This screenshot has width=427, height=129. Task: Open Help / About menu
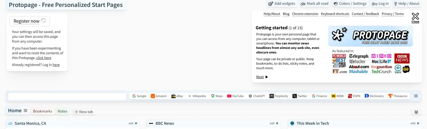pos(407,4)
